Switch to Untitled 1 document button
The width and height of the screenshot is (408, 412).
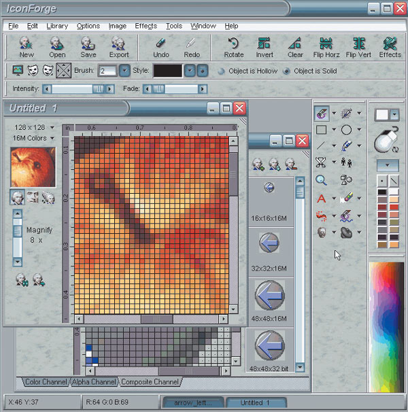[255, 402]
